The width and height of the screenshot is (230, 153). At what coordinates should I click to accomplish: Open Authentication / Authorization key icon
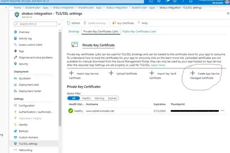(x=15, y=112)
